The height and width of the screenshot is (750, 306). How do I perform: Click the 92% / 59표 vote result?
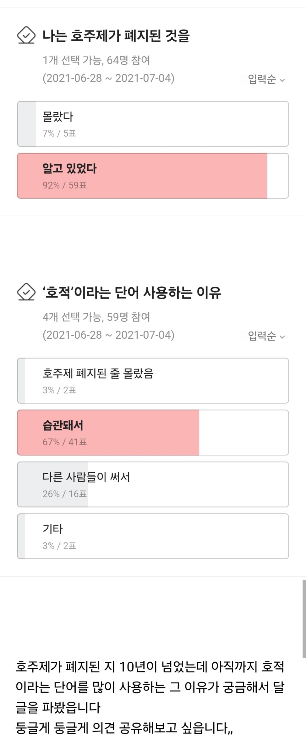[x=65, y=185]
